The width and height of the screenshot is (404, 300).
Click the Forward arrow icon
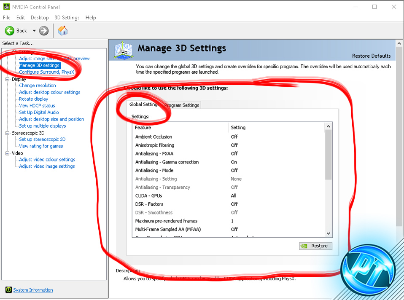[44, 31]
